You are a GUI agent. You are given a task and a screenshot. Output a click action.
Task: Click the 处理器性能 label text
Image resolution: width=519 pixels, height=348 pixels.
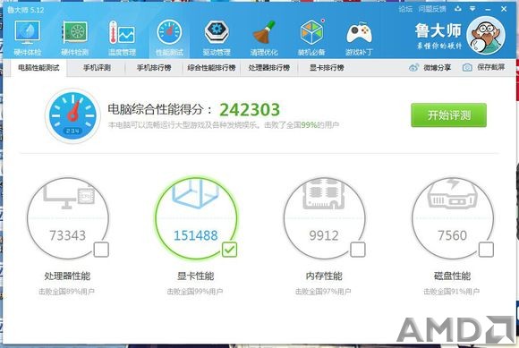(67, 276)
